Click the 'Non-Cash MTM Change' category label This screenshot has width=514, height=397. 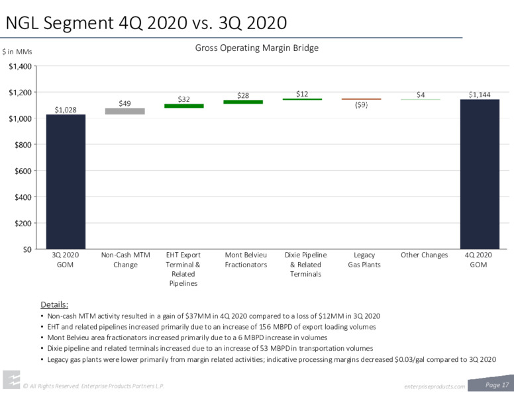pos(126,260)
